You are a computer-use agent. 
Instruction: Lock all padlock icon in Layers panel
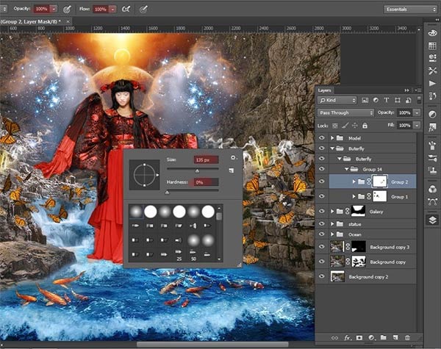click(x=365, y=126)
